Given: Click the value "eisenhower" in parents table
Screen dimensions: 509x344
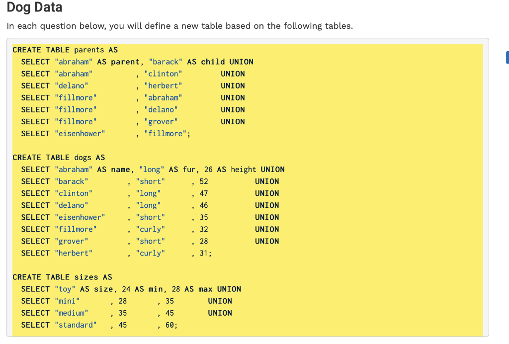Looking at the screenshot, I should (x=80, y=133).
